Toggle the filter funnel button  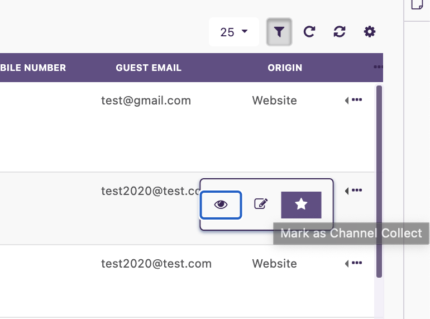279,32
